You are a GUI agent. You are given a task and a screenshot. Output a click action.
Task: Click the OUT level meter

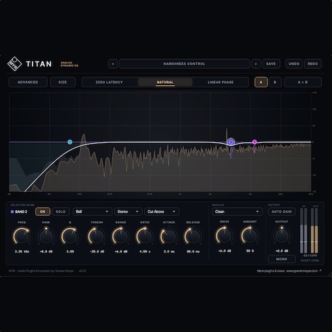click(x=314, y=230)
